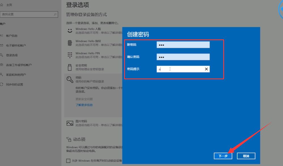Expand the Windows Hello 指纹 option
Screen dimensions: 283x166
point(93,43)
